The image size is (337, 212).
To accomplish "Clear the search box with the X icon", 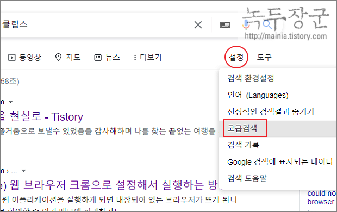I will 198,24.
